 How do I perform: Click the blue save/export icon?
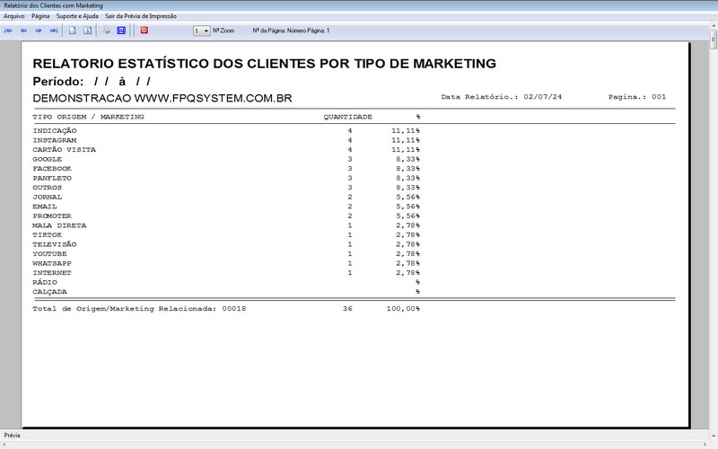pyautogui.click(x=121, y=31)
